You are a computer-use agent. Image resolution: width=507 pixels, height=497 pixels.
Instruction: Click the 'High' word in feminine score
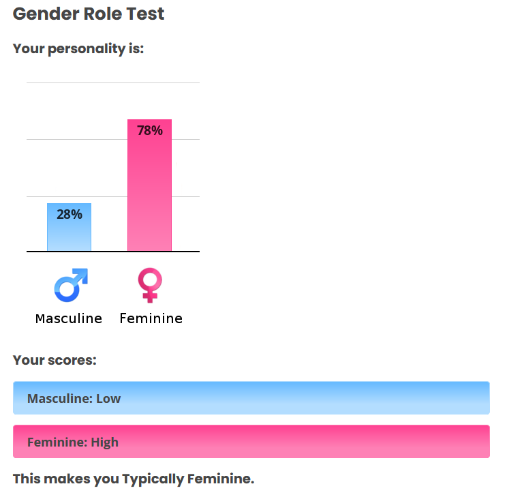tap(105, 442)
